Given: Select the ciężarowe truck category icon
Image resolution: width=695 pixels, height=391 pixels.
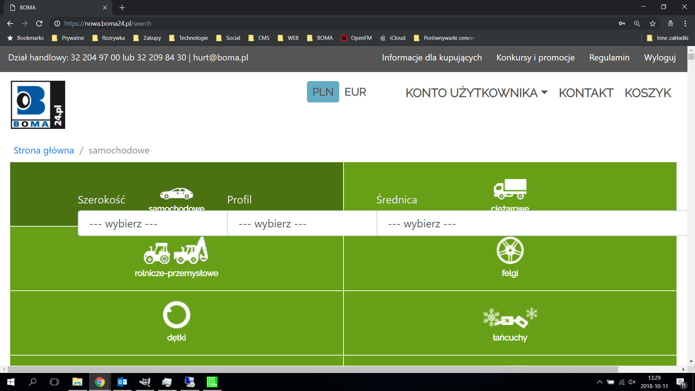Looking at the screenshot, I should (510, 189).
